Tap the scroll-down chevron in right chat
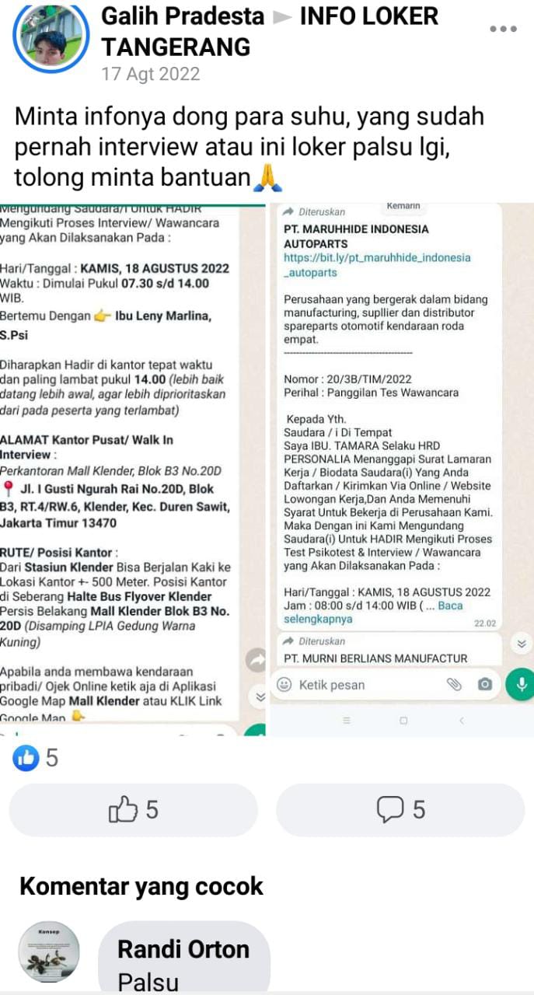Image resolution: width=534 pixels, height=995 pixels. pos(522,644)
